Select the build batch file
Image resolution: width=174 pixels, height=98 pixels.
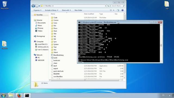click(54, 58)
